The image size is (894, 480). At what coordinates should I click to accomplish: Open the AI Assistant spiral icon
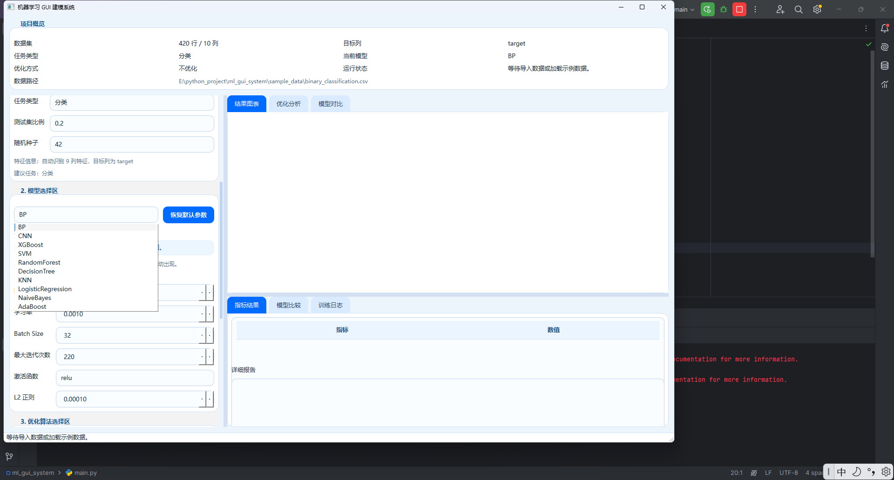click(885, 47)
